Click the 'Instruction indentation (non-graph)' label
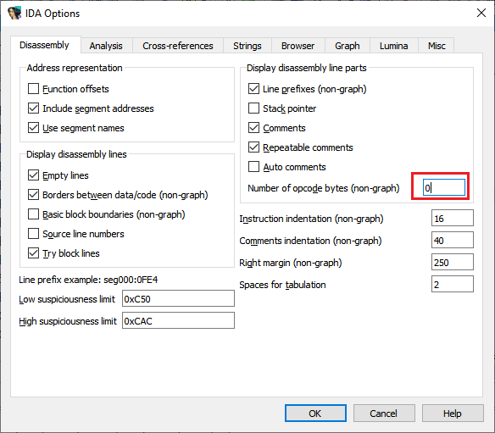495x433 pixels. coord(311,219)
